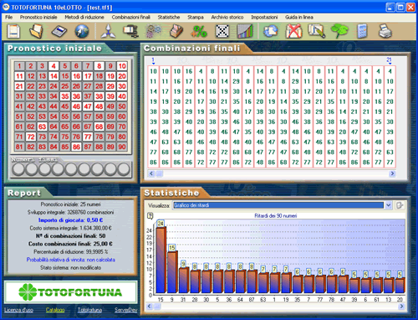
Task: Click the document with pencil toolbar icon
Action: 317,31
